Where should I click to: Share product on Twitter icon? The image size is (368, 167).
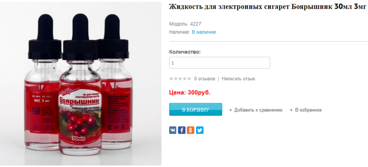(200, 130)
